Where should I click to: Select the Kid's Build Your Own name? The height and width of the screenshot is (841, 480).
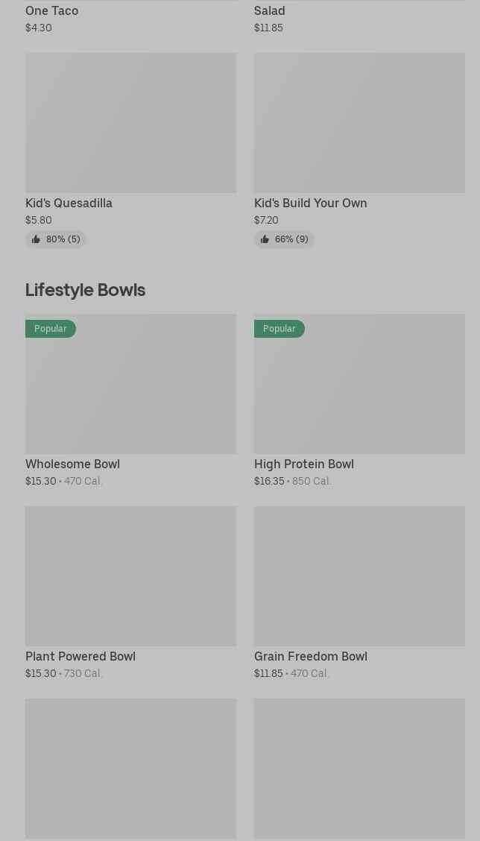pyautogui.click(x=310, y=203)
